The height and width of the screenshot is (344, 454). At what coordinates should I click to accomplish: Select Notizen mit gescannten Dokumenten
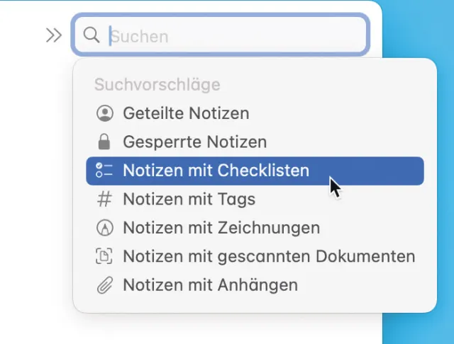[269, 256]
